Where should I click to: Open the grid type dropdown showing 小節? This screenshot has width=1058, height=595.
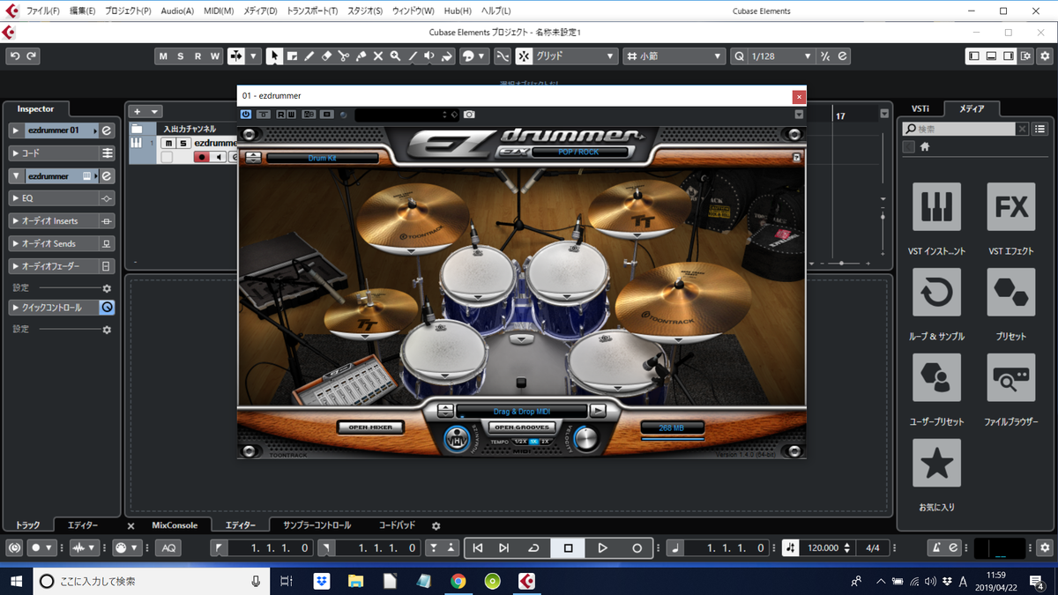click(x=674, y=56)
